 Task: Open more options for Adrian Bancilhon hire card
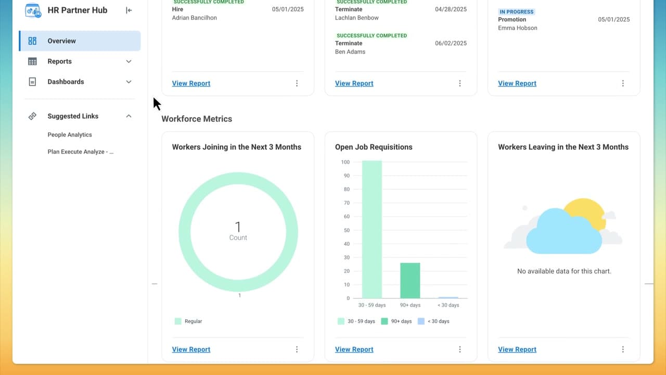pos(297,83)
